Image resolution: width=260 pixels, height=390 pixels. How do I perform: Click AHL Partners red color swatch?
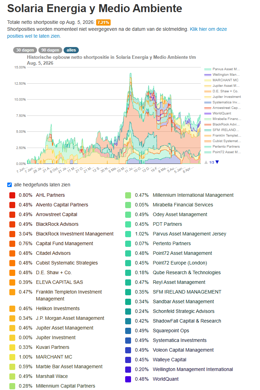(12, 195)
